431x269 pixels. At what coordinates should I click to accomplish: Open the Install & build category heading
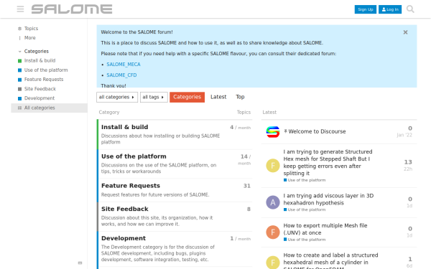tap(124, 127)
